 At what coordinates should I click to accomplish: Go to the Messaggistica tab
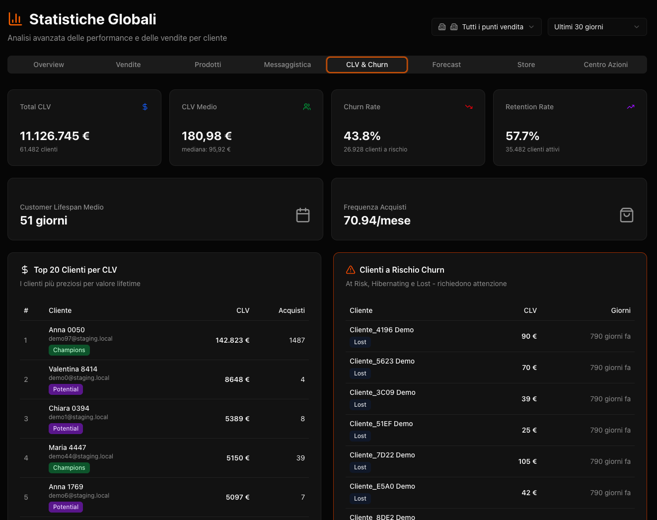(288, 65)
